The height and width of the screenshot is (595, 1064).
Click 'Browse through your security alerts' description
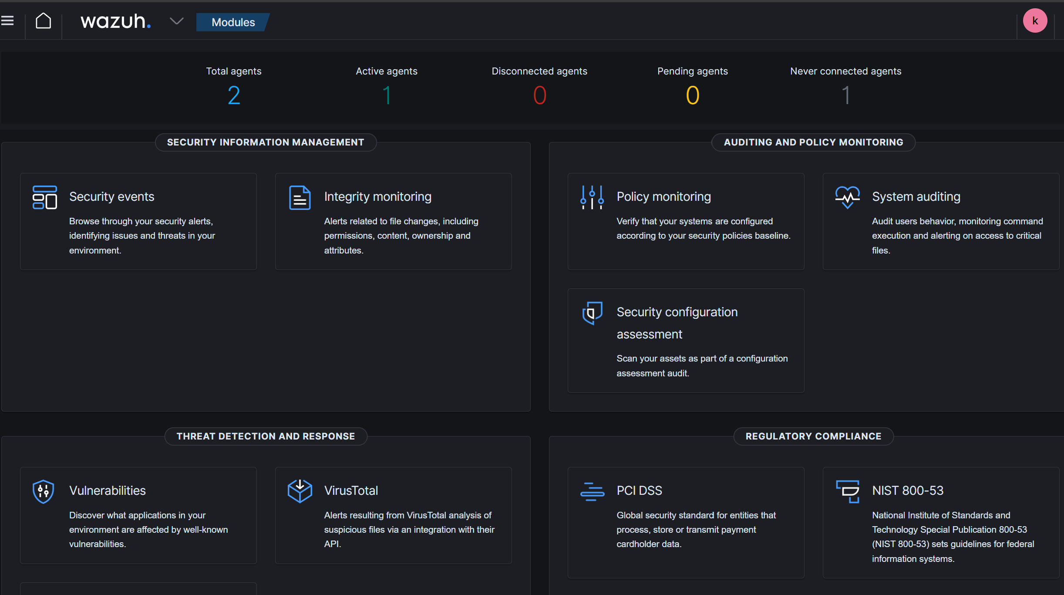coord(142,236)
